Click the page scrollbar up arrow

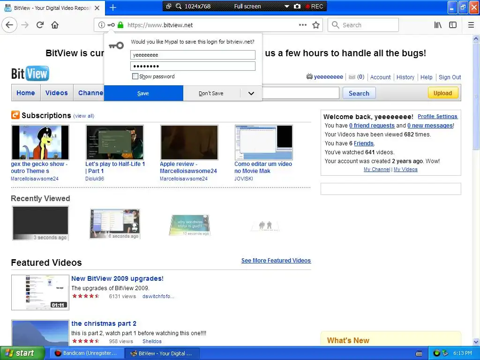(x=476, y=38)
